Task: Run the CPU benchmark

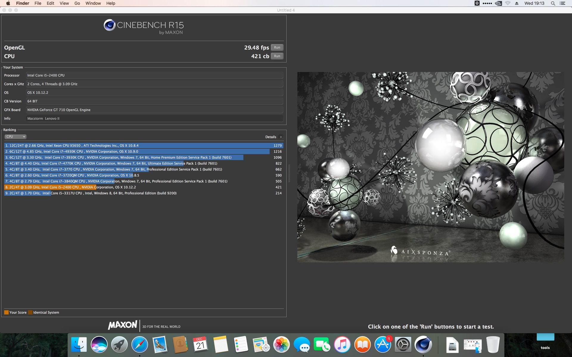Action: [x=277, y=56]
